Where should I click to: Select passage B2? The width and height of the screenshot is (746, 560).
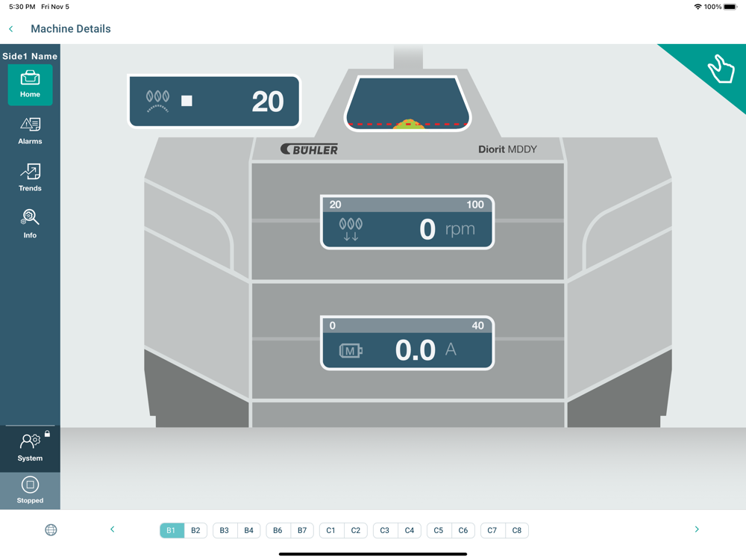[x=195, y=530]
